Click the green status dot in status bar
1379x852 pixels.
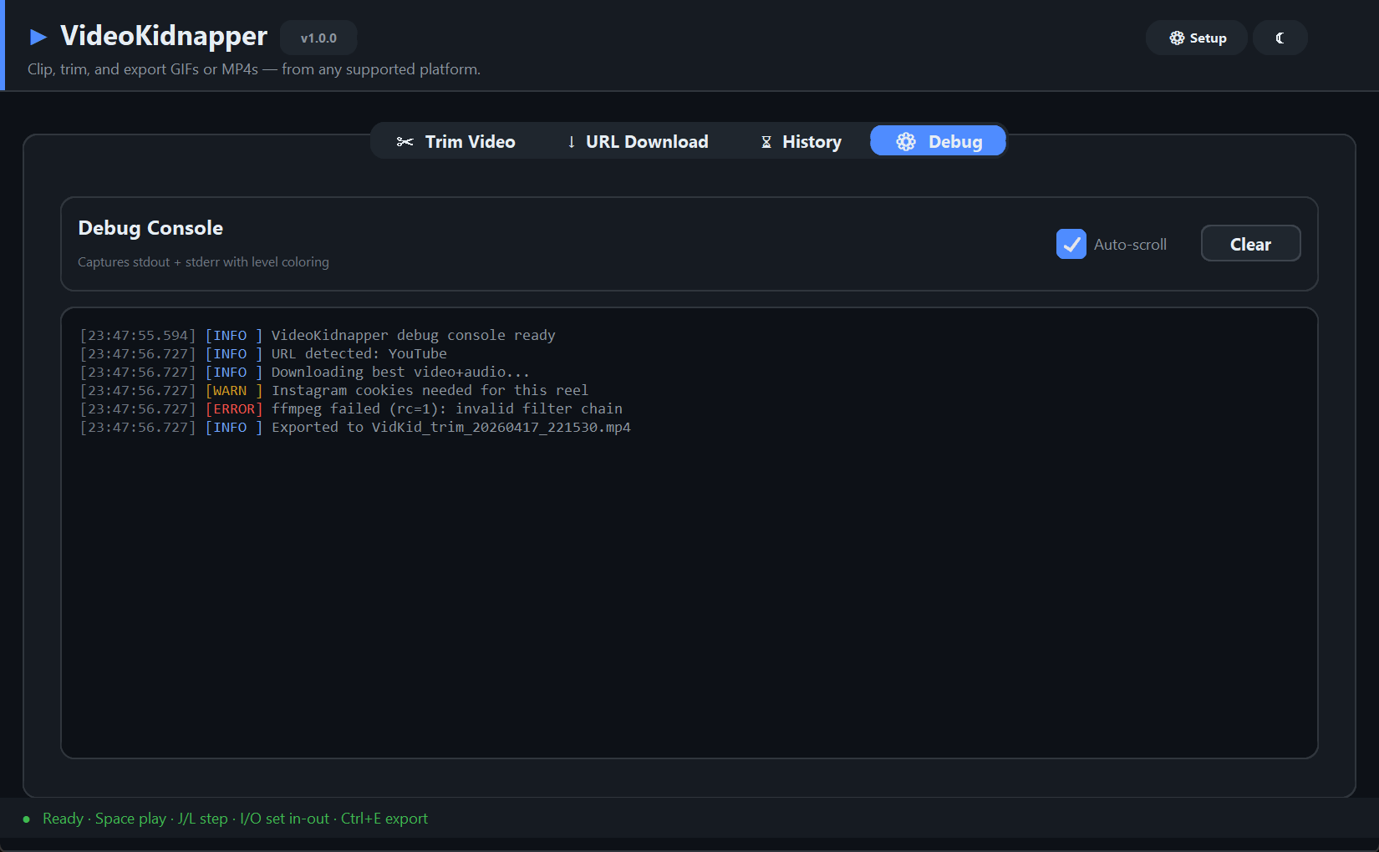coord(26,819)
